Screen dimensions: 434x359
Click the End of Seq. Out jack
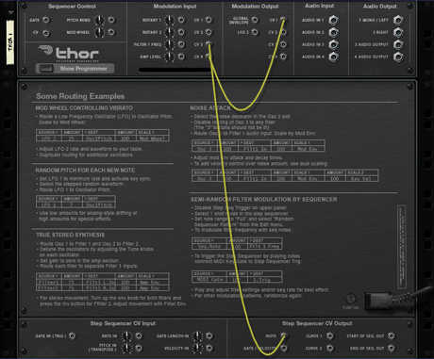coord(392,348)
